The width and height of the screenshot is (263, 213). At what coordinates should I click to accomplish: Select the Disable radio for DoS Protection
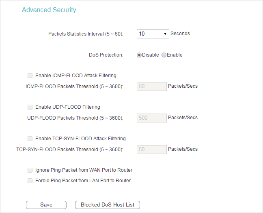139,55
